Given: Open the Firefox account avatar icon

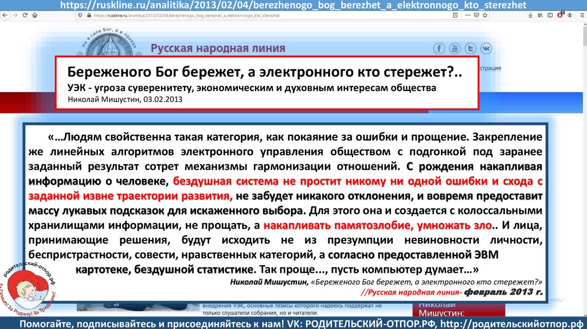Looking at the screenshot, I should (570, 15).
